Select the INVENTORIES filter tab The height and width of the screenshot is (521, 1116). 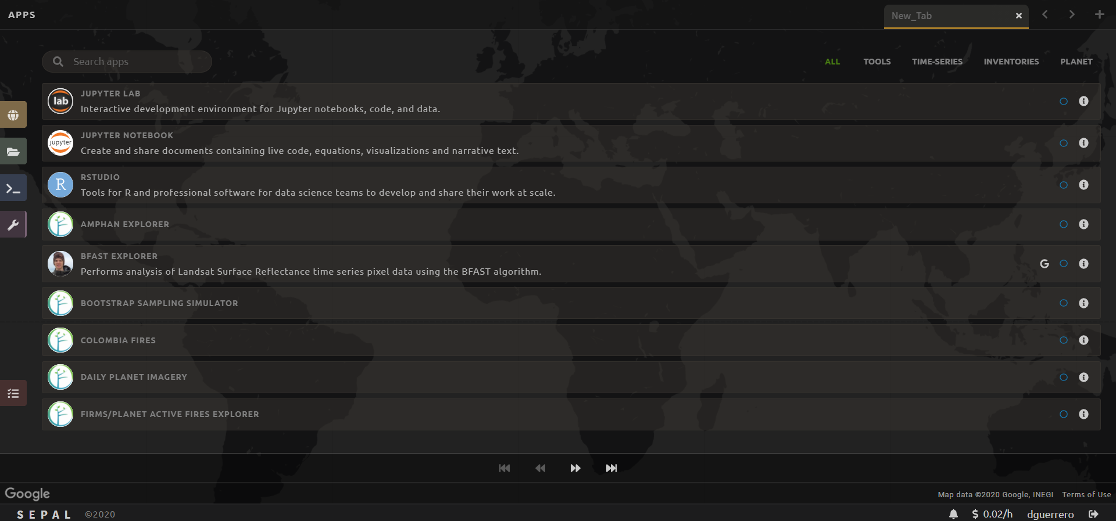click(1011, 62)
